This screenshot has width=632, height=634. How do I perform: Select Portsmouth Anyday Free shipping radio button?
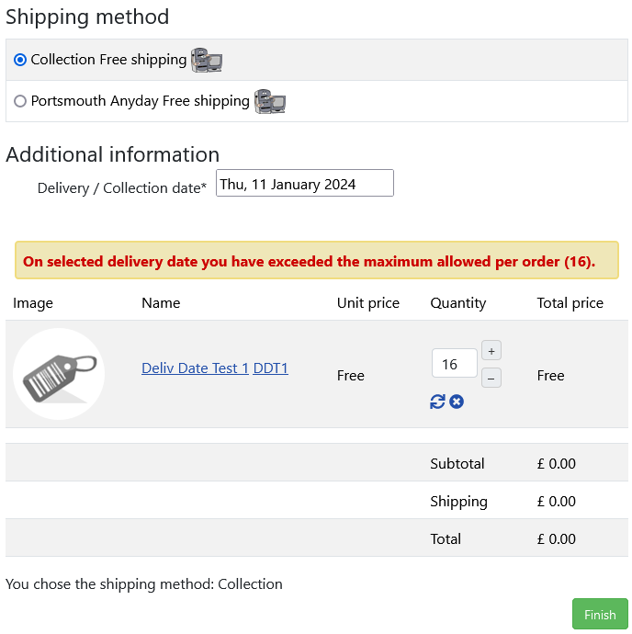20,101
